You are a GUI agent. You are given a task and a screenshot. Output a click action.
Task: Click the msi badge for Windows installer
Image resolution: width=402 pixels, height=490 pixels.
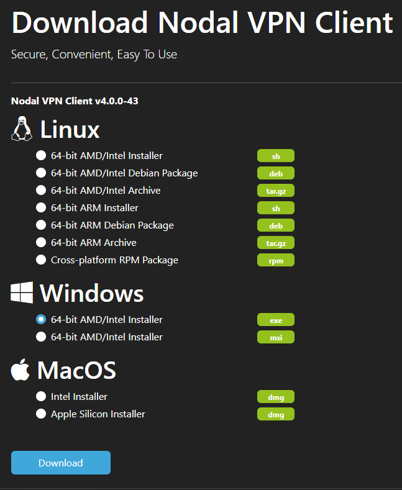[x=276, y=337]
